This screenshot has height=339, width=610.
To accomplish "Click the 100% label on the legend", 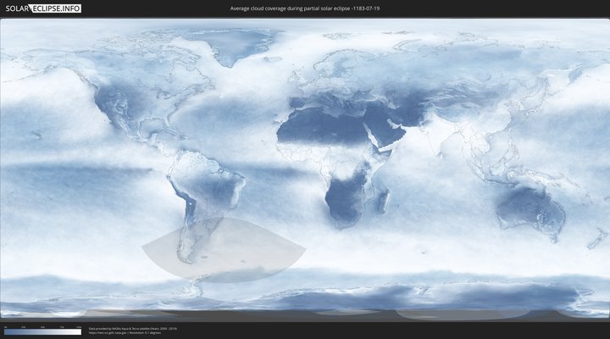I will [79, 326].
